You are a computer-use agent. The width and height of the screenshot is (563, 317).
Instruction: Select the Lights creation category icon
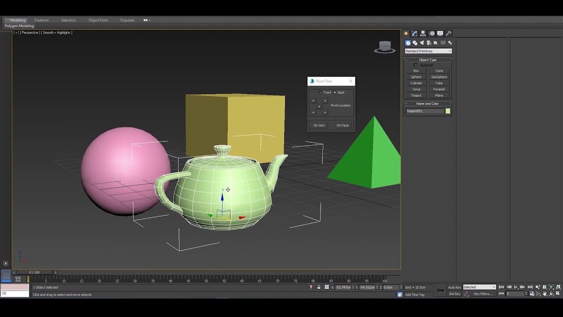[x=421, y=43]
